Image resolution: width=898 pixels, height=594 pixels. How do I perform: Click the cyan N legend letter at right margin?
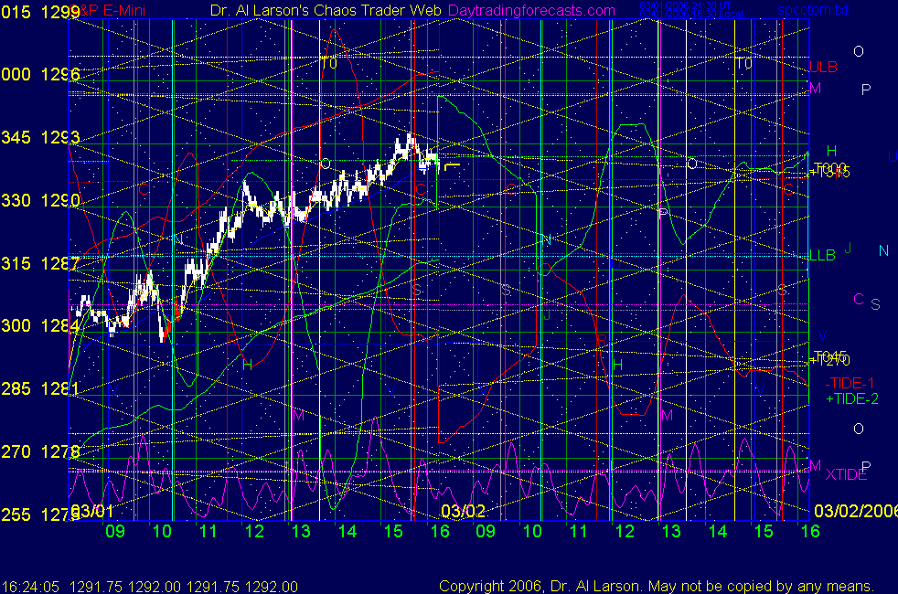tap(883, 250)
